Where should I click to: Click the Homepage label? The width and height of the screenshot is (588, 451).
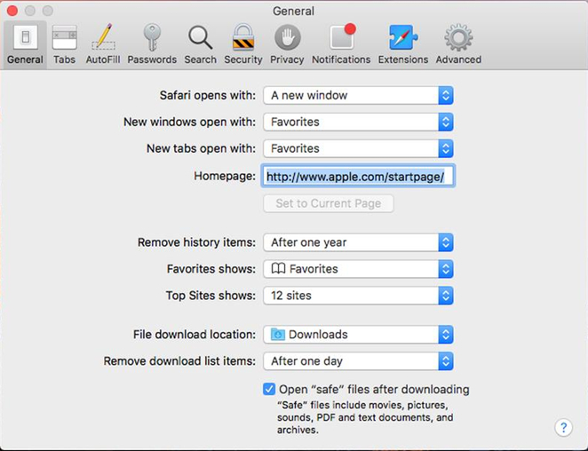225,176
